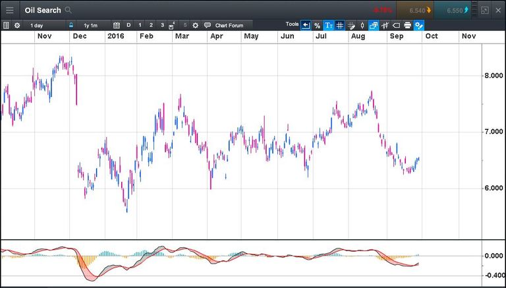
Task: Toggle the blue padlock lock icon
Action: 70,25
